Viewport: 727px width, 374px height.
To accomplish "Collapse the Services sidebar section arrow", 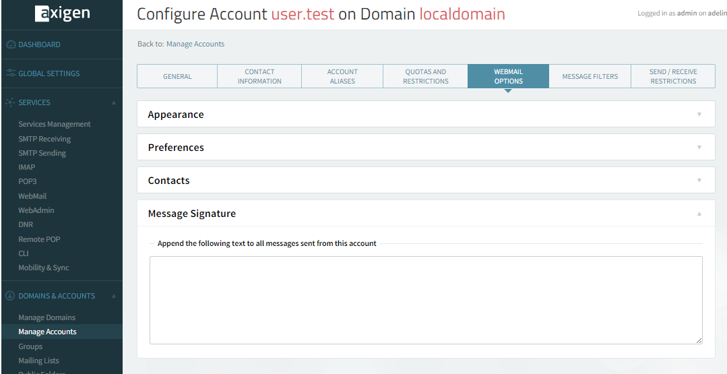I will tap(114, 102).
